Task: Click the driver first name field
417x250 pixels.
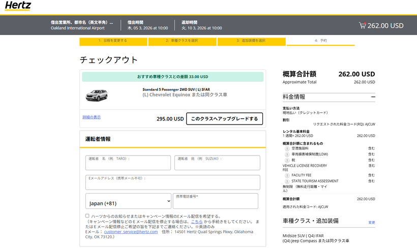Action: (x=128, y=163)
